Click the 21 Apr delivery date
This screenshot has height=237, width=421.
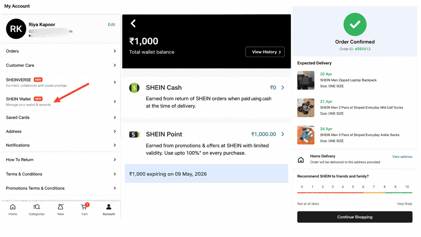(326, 101)
